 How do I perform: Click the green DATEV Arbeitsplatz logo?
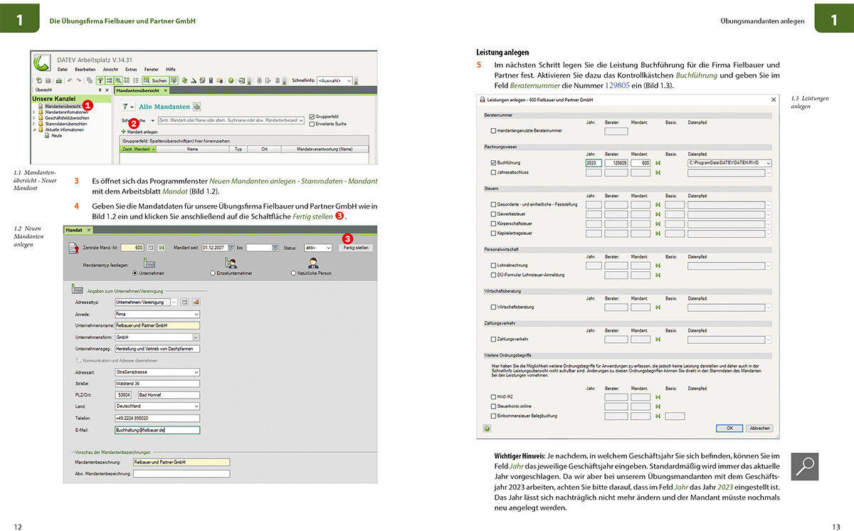tap(42, 62)
